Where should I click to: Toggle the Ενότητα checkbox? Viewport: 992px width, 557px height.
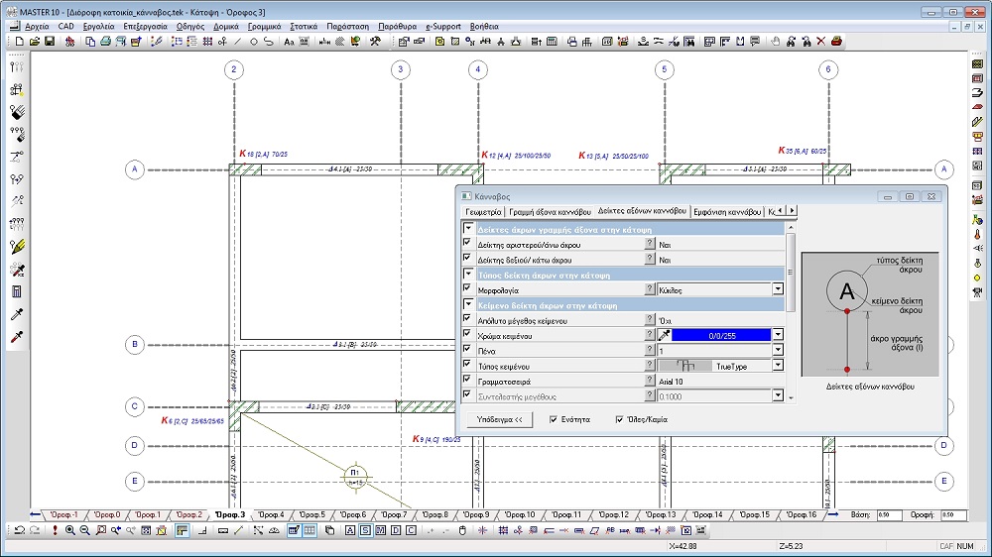[x=554, y=419]
